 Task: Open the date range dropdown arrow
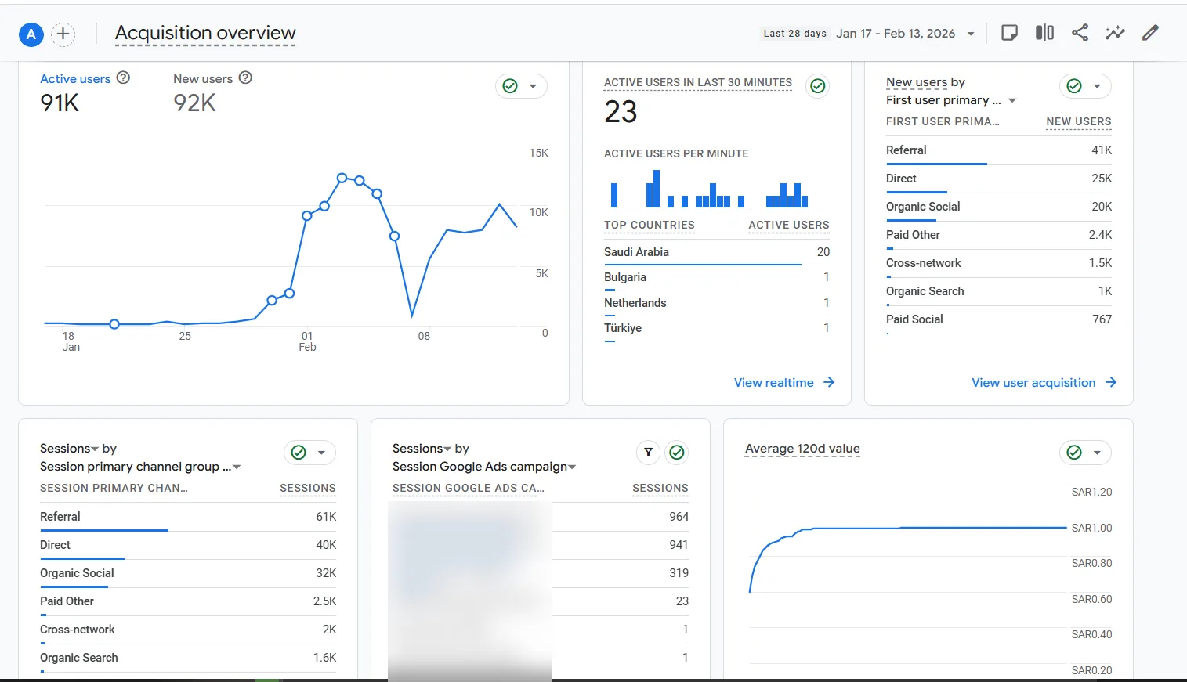click(971, 34)
